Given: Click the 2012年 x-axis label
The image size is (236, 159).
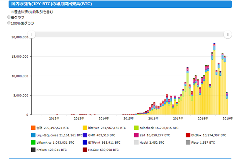Looking at the screenshot, I should coord(54,119).
